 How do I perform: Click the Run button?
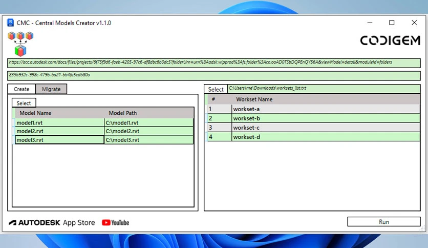click(x=384, y=222)
